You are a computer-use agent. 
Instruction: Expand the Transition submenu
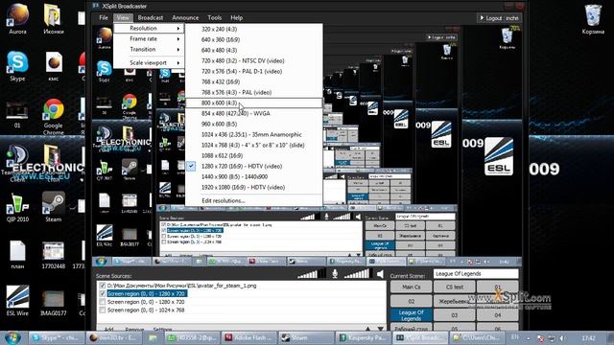coord(149,49)
